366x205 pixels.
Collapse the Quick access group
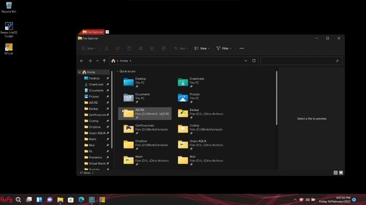(x=117, y=71)
